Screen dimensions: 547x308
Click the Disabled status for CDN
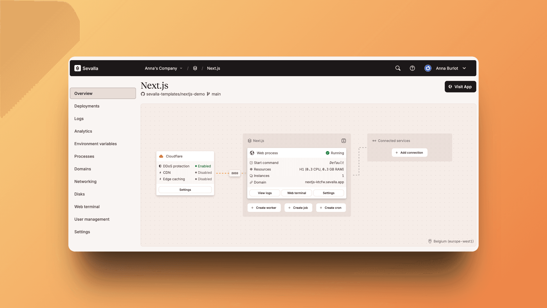[203, 173]
